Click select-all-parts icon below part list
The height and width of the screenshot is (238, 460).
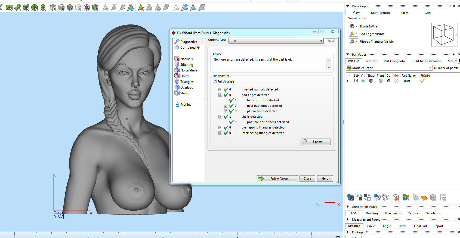tap(350, 197)
